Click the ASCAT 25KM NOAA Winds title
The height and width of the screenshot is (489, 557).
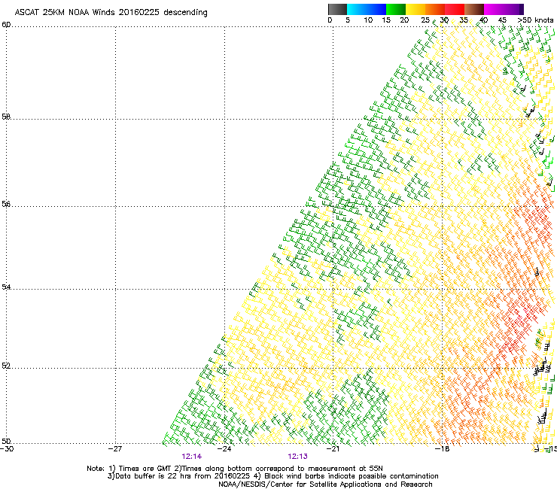tap(111, 12)
